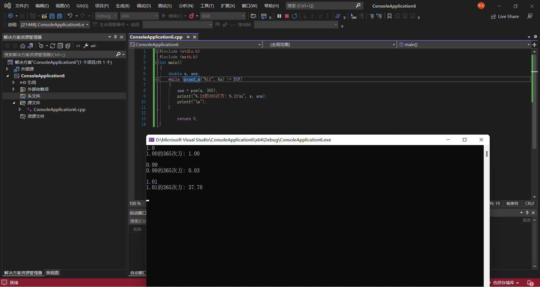Refresh Solution Explorer with the sync icon
The width and height of the screenshot is (540, 287).
tap(53, 46)
